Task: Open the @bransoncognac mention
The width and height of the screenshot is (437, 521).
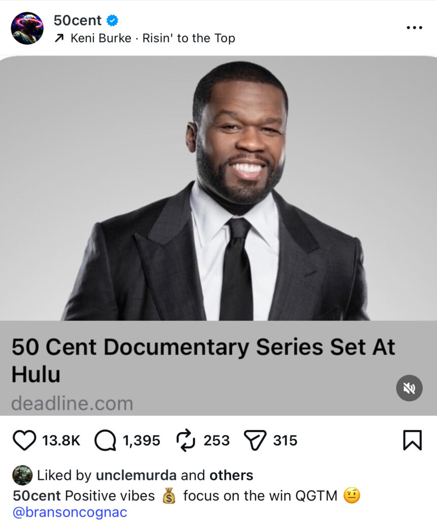Action: click(x=70, y=512)
